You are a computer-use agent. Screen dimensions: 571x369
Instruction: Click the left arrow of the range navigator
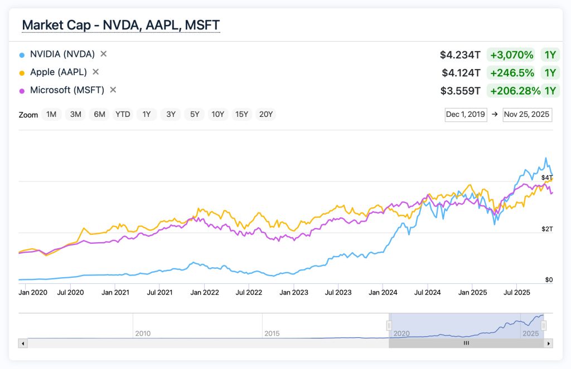coord(22,343)
